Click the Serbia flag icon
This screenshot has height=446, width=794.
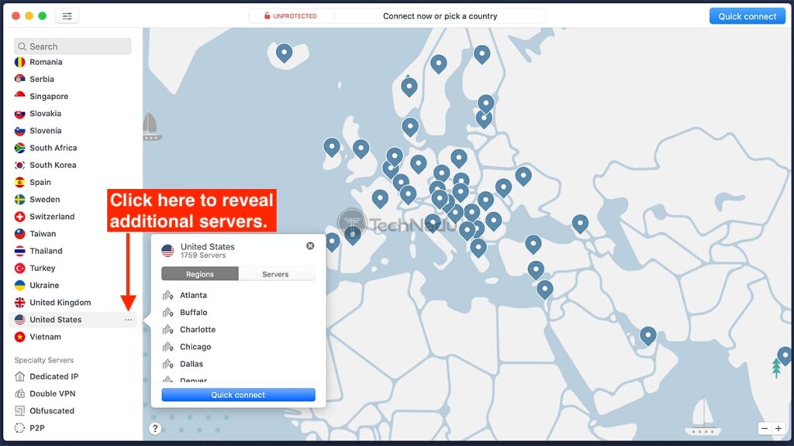pos(19,80)
